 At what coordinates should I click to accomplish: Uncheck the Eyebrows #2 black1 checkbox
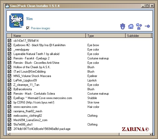coord(10,45)
